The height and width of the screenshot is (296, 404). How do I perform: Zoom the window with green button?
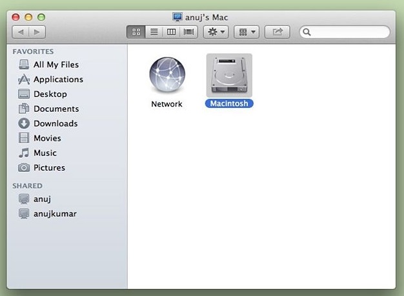41,17
